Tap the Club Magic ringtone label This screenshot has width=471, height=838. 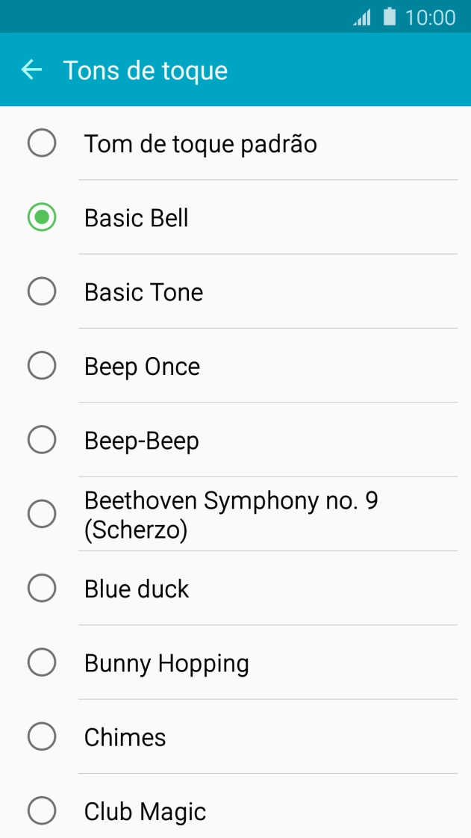(x=145, y=812)
